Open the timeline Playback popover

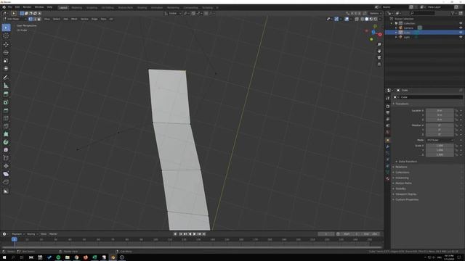click(17, 234)
